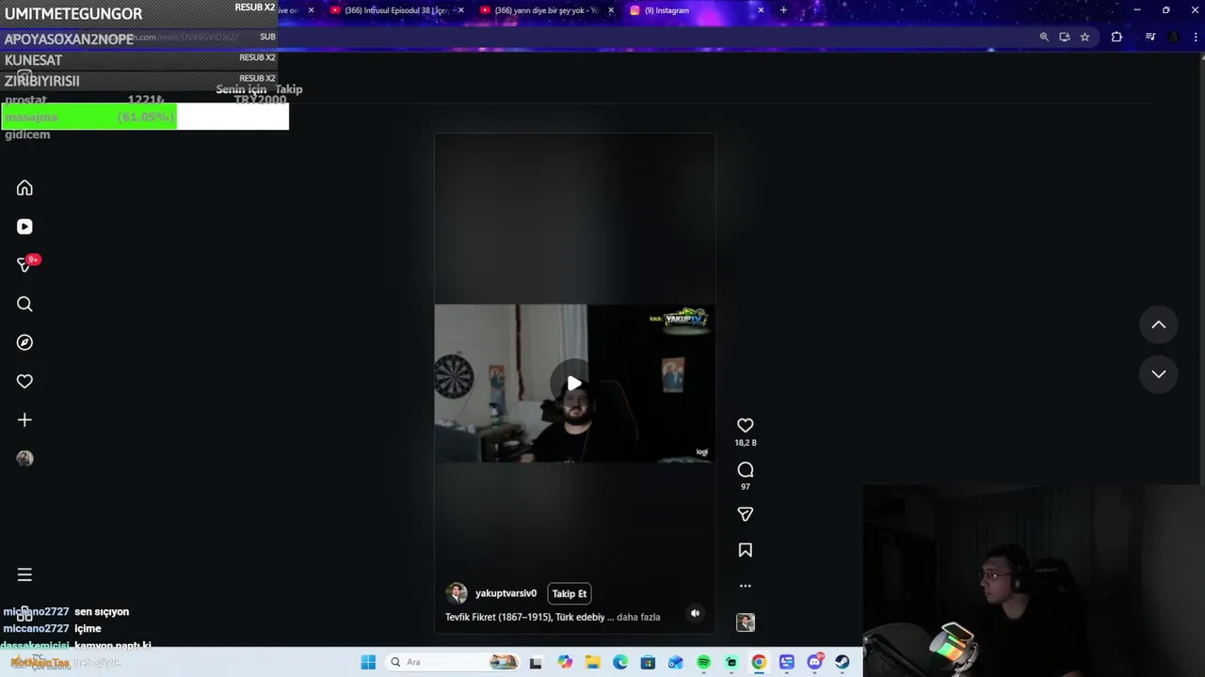Play the paused reel video
The image size is (1205, 677).
click(574, 383)
